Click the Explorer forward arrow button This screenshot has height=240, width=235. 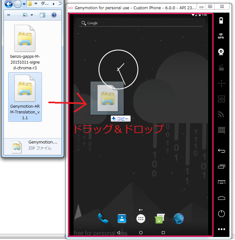(x=18, y=4)
